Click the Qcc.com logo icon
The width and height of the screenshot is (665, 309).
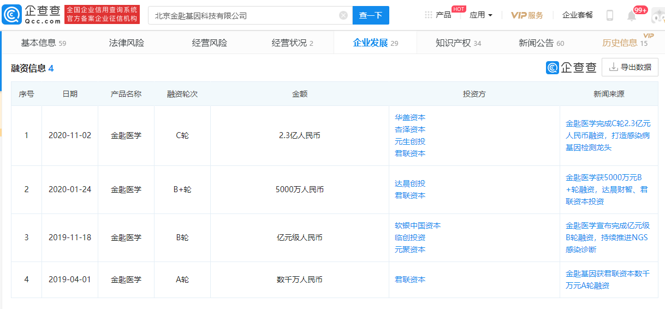(x=12, y=15)
